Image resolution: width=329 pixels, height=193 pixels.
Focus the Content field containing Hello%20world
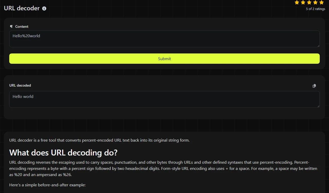click(x=164, y=39)
